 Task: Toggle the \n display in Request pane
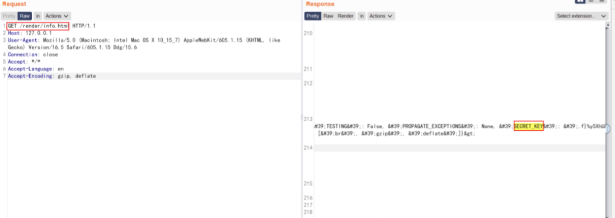37,16
